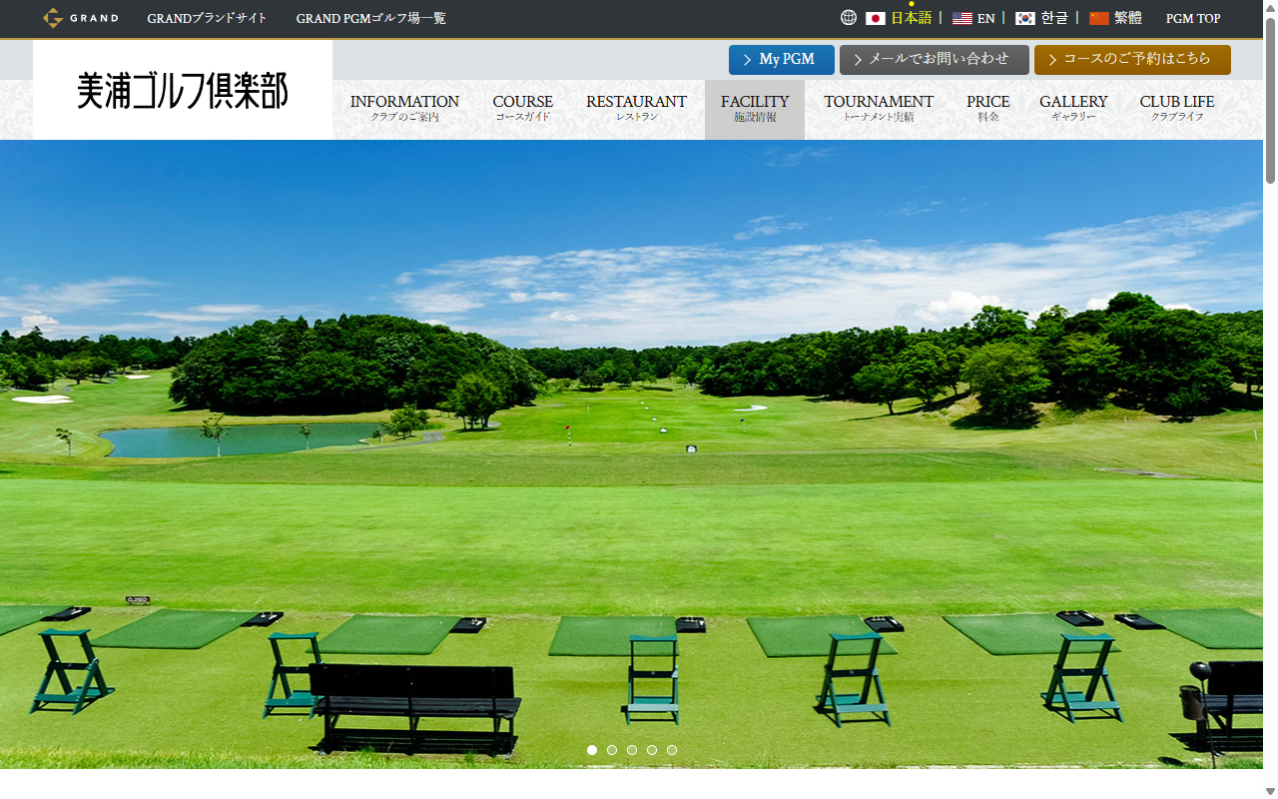
Task: Click the Japan flag icon
Action: [876, 18]
